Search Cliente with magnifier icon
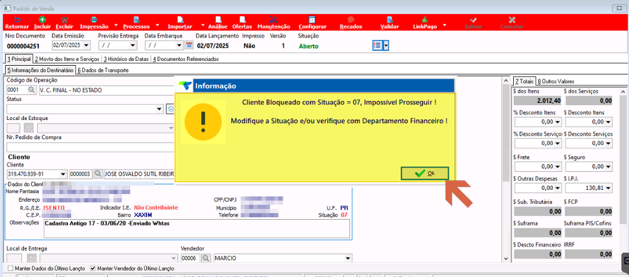Viewport: 629px width, 277px height. point(98,174)
